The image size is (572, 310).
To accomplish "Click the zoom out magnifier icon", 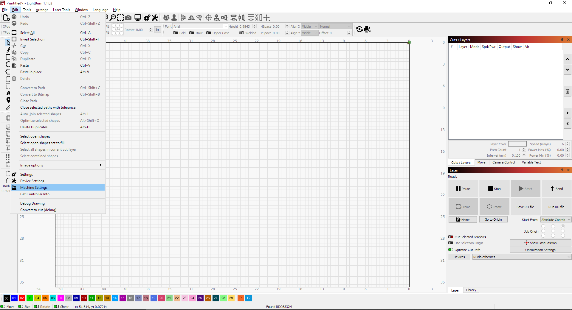I will pyautogui.click(x=113, y=18).
